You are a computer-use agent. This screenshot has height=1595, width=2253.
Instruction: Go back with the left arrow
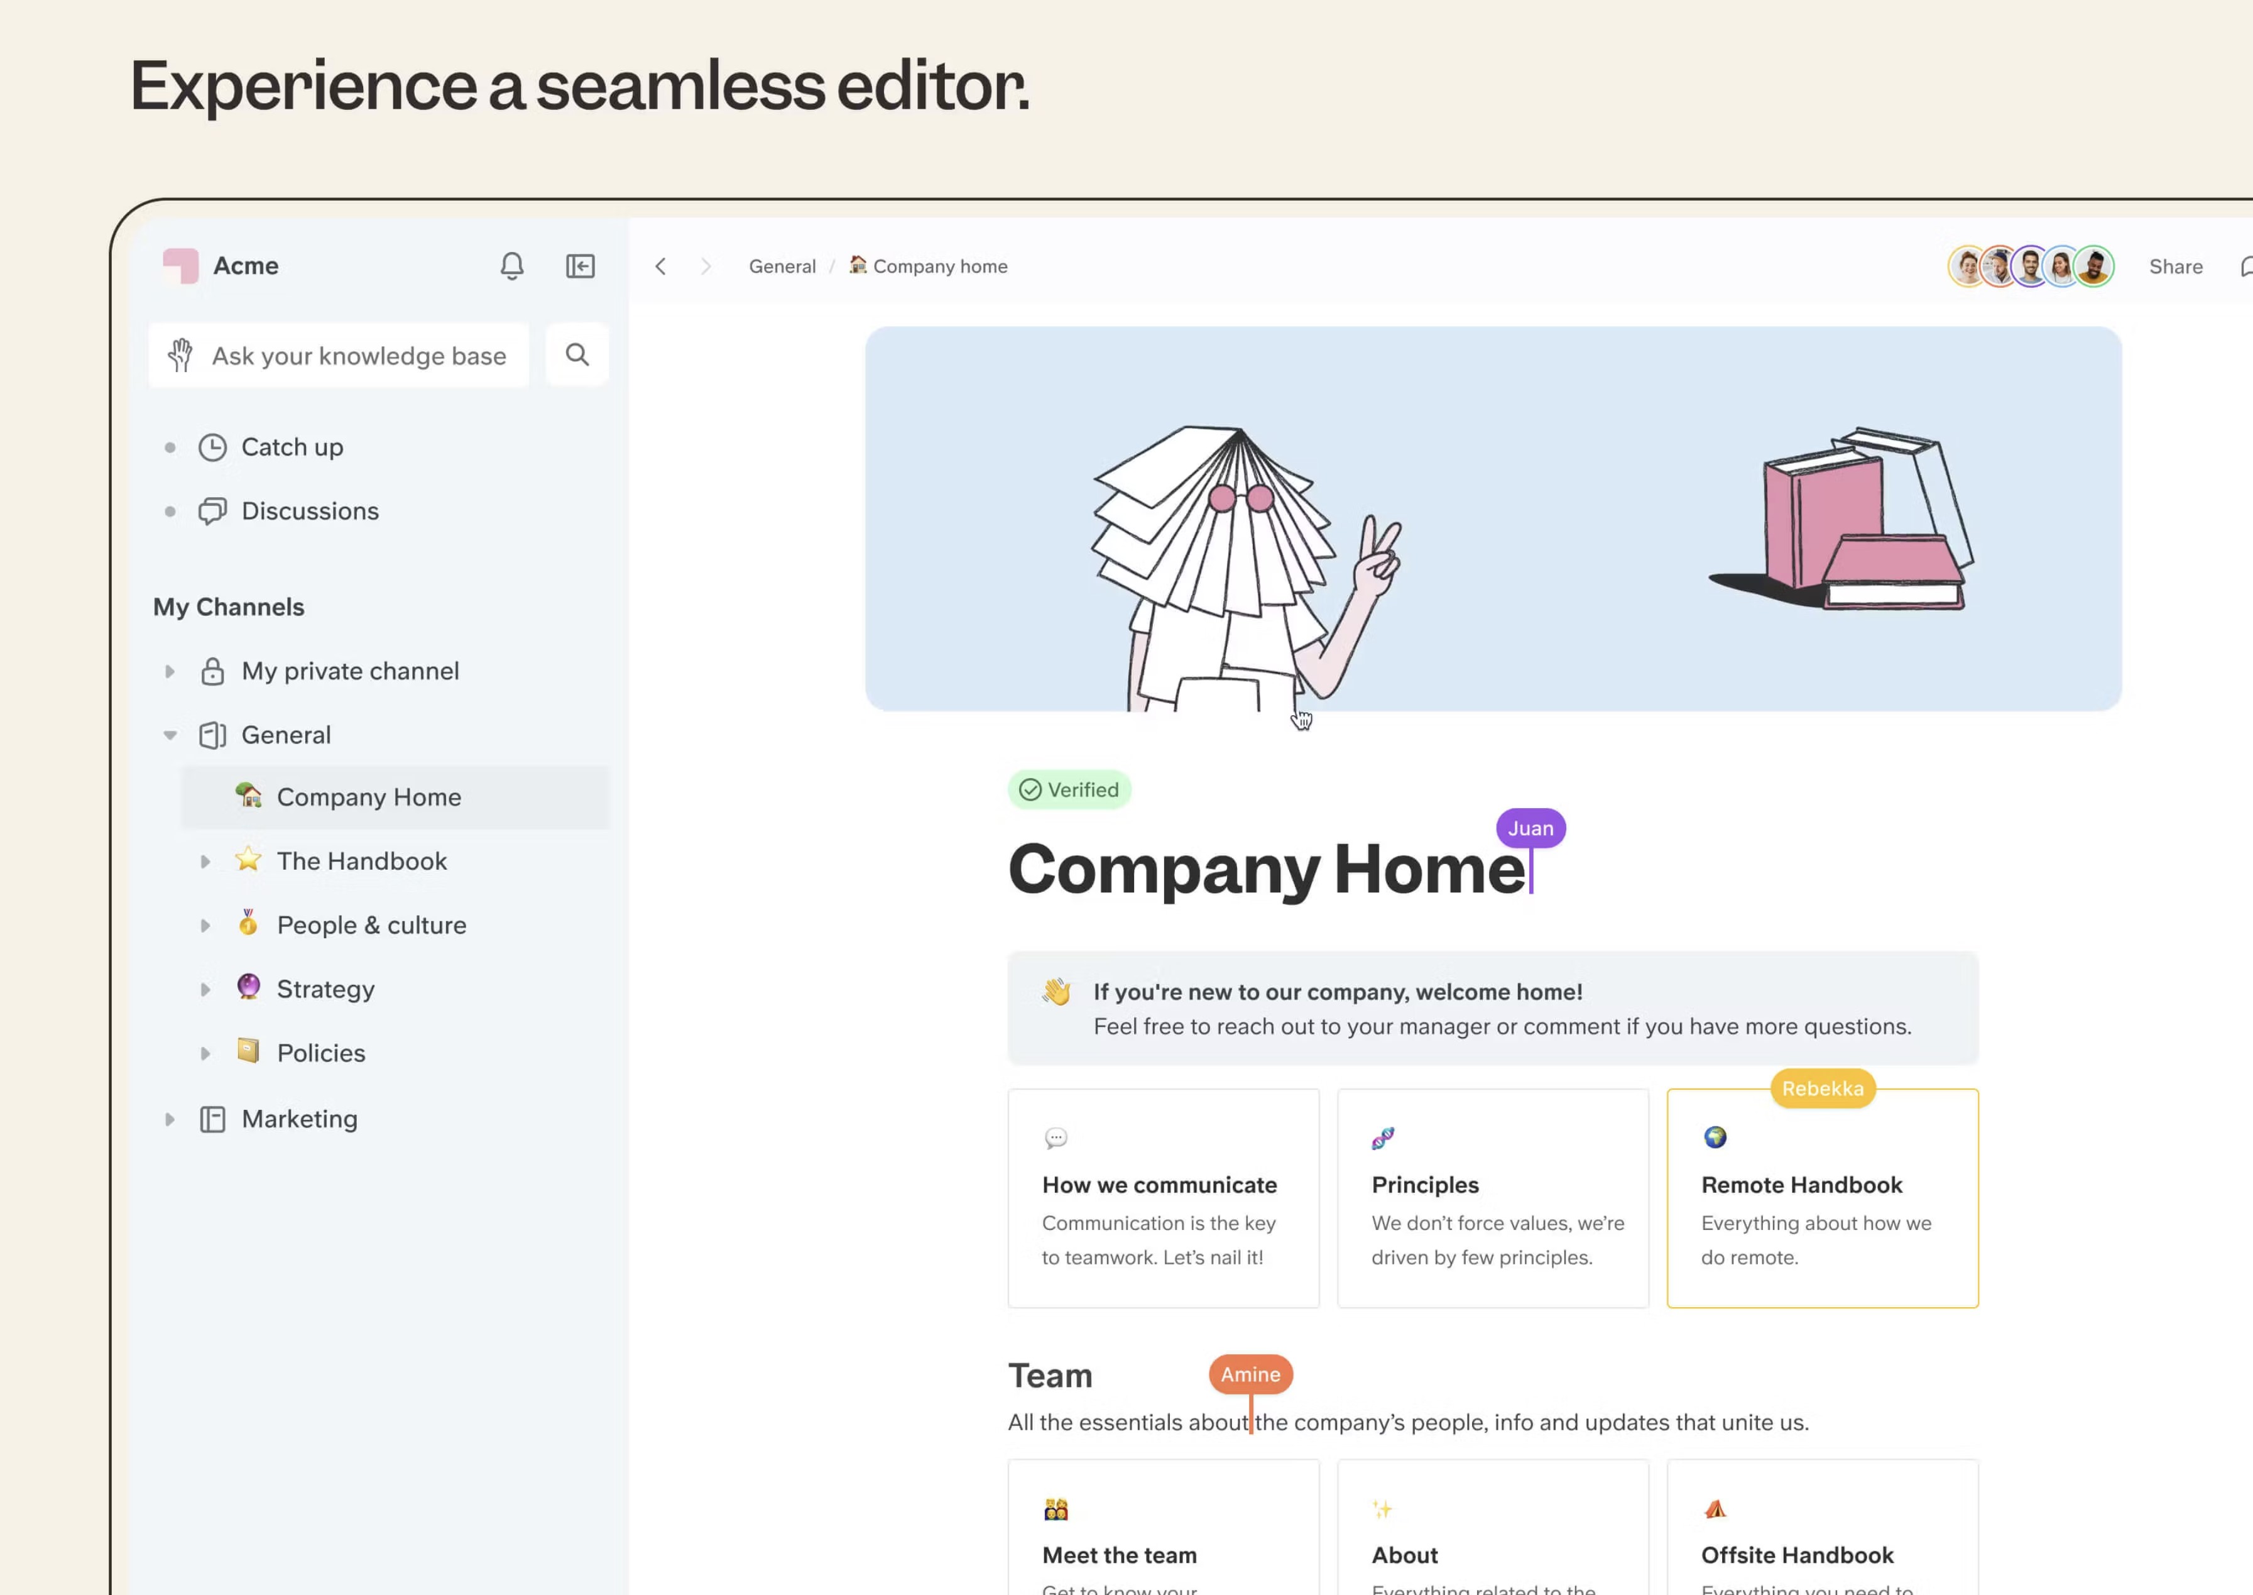[x=661, y=266]
